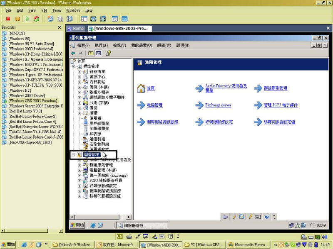Open the help icon on host language bar

[171, 236]
